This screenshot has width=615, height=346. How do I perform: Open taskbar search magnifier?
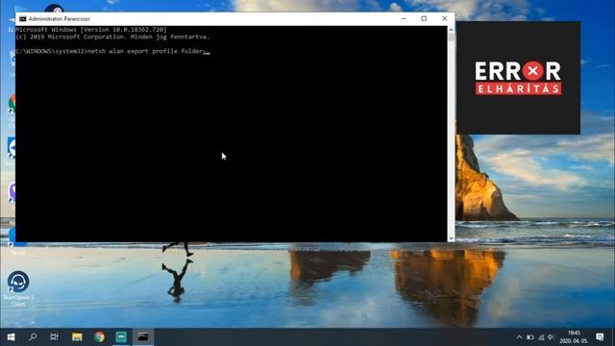click(x=33, y=337)
